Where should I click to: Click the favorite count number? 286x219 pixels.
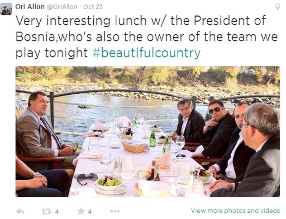[90, 211]
